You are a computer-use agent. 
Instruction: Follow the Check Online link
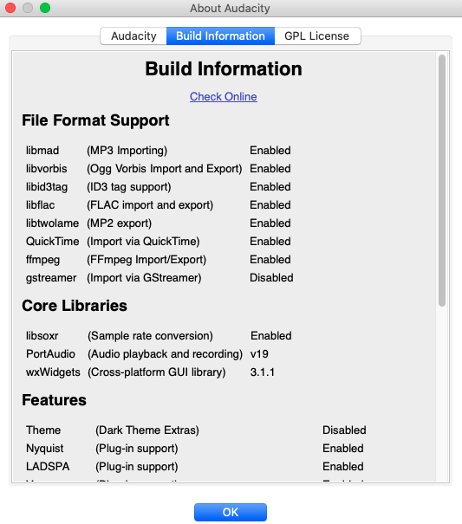click(224, 97)
